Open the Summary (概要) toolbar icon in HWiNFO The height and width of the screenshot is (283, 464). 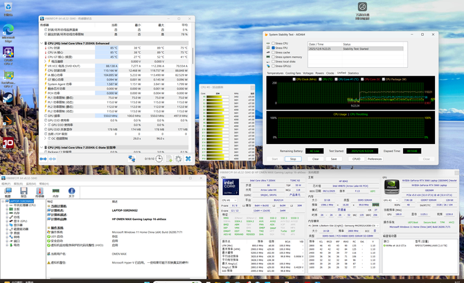pos(8,190)
